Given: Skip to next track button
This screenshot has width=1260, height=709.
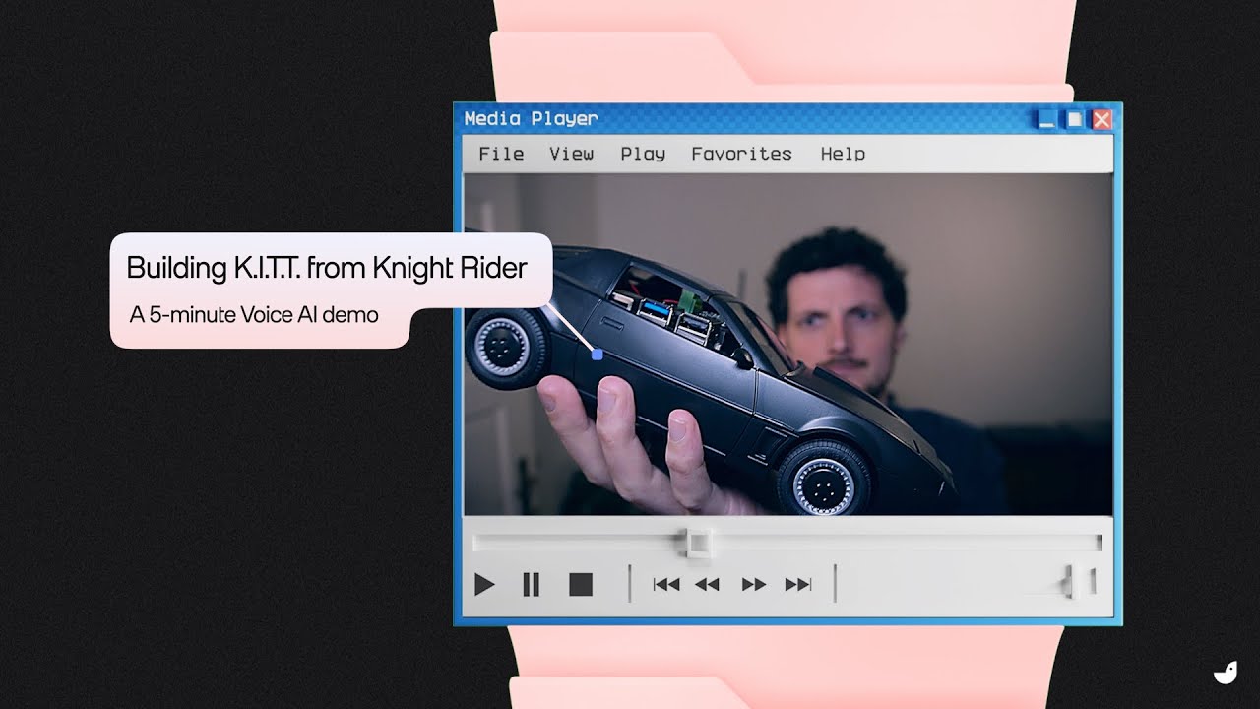Looking at the screenshot, I should click(x=798, y=585).
